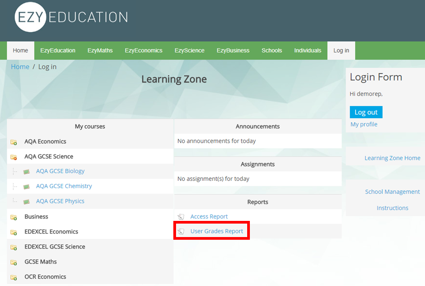Click the blue Log out button
The image size is (425, 286).
pyautogui.click(x=366, y=112)
